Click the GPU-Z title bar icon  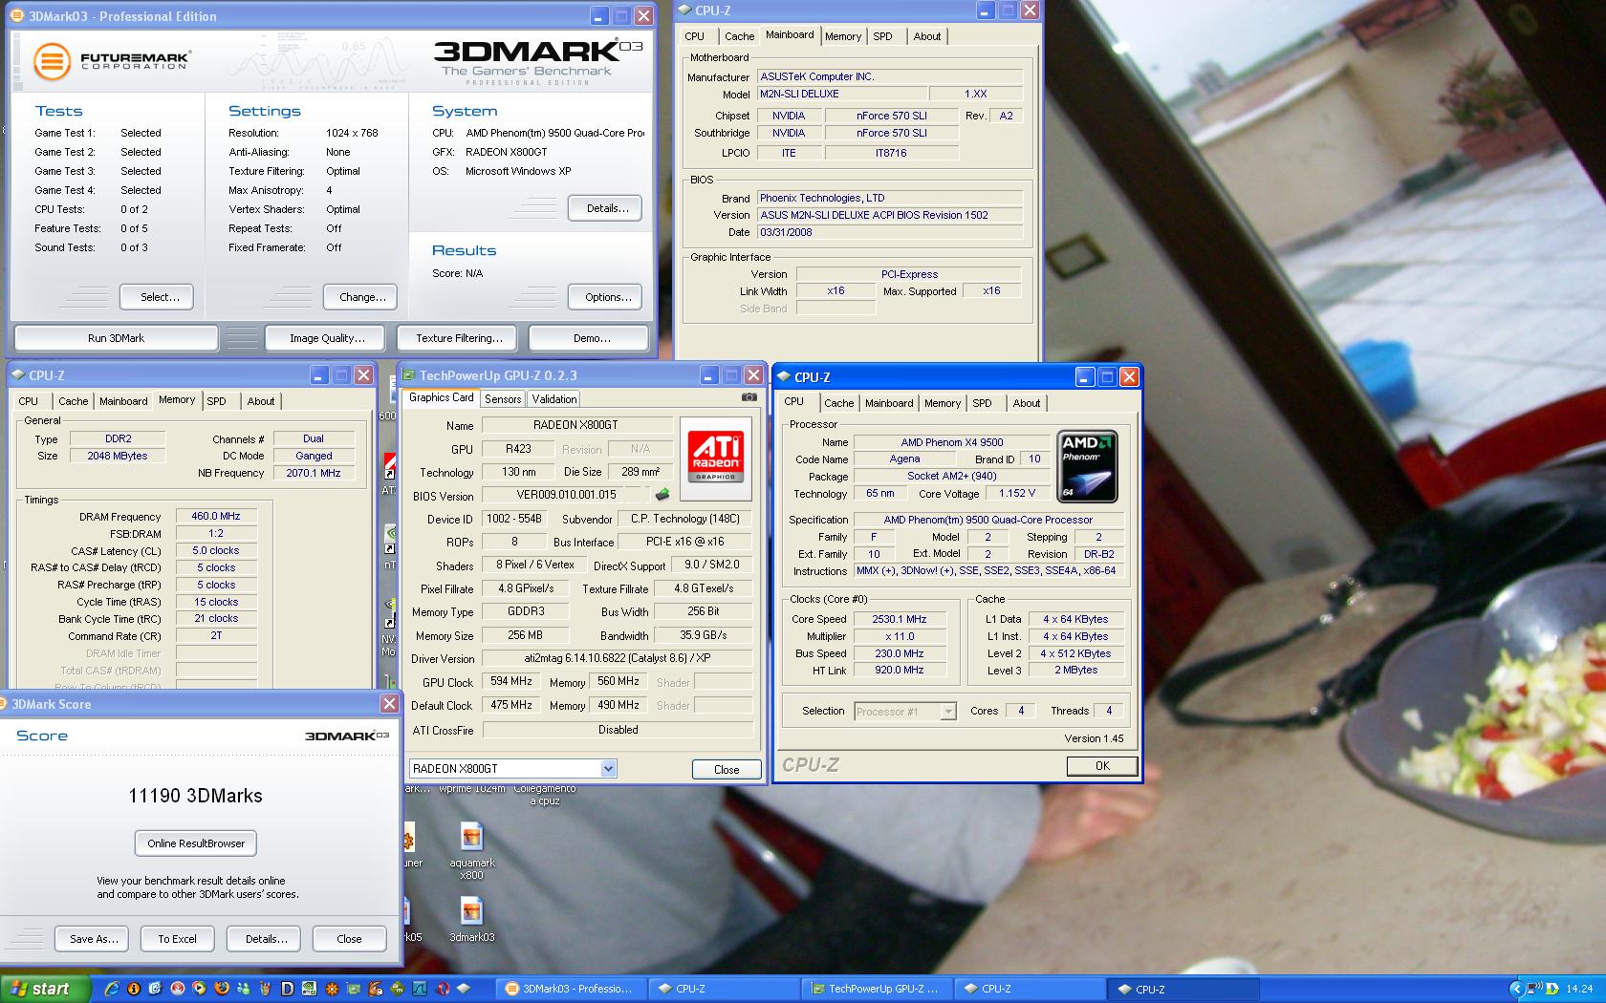point(408,375)
